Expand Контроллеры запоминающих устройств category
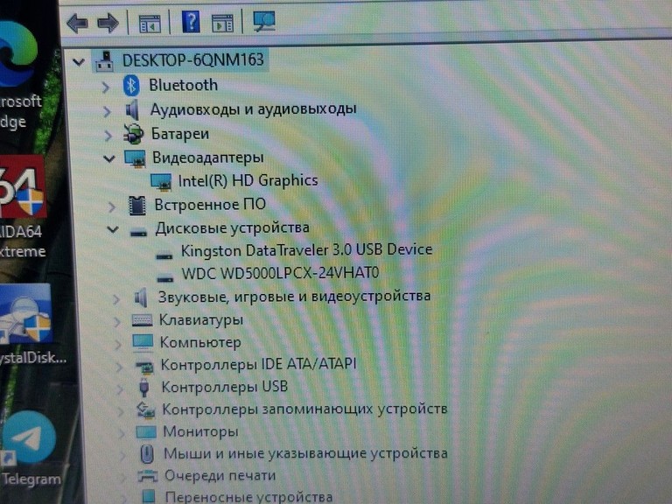672x504 pixels. (121, 411)
